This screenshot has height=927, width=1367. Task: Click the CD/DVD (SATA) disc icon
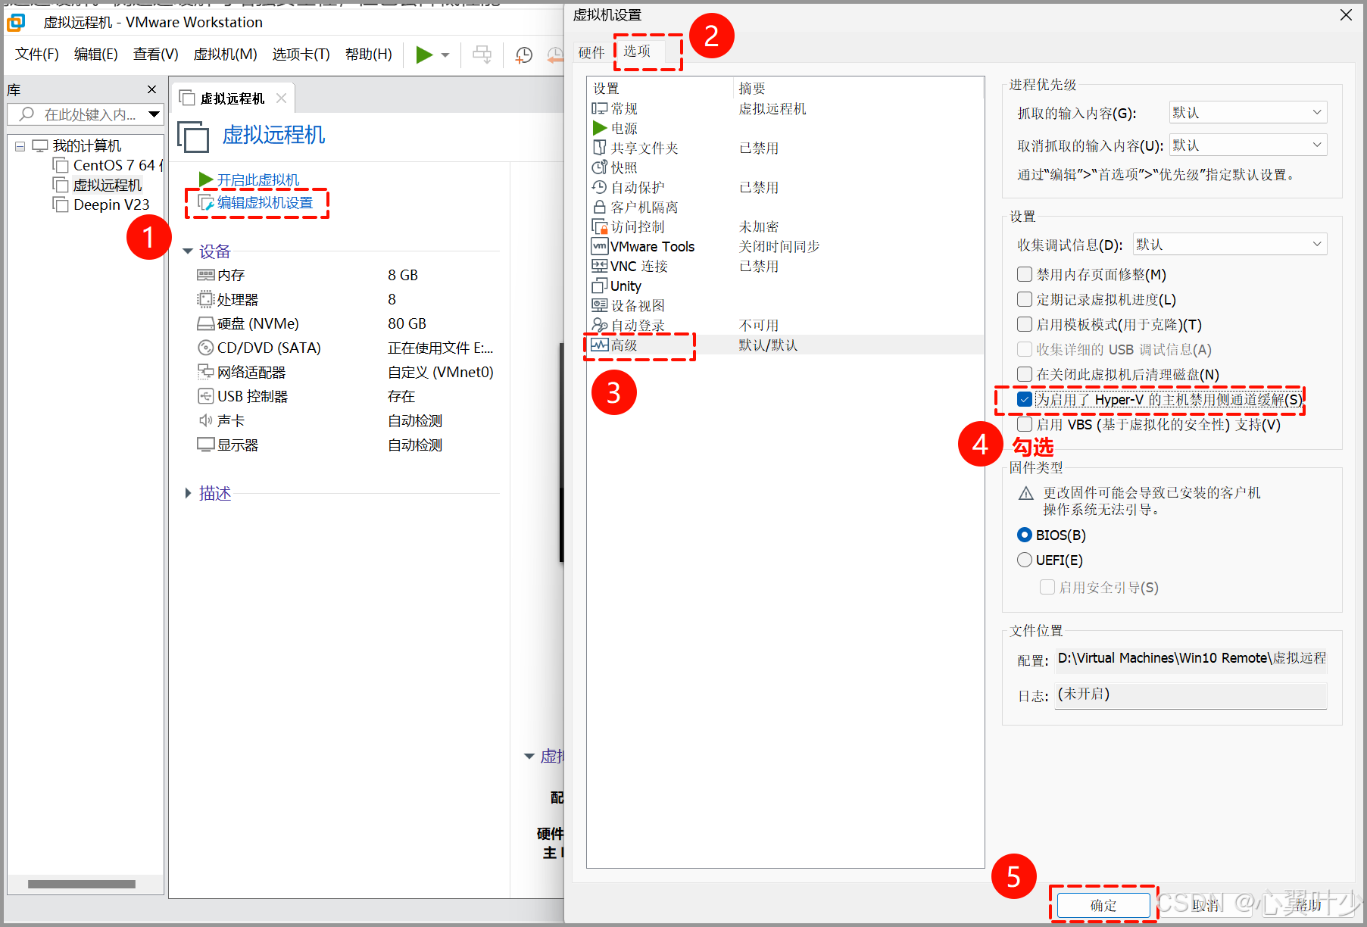click(x=206, y=348)
